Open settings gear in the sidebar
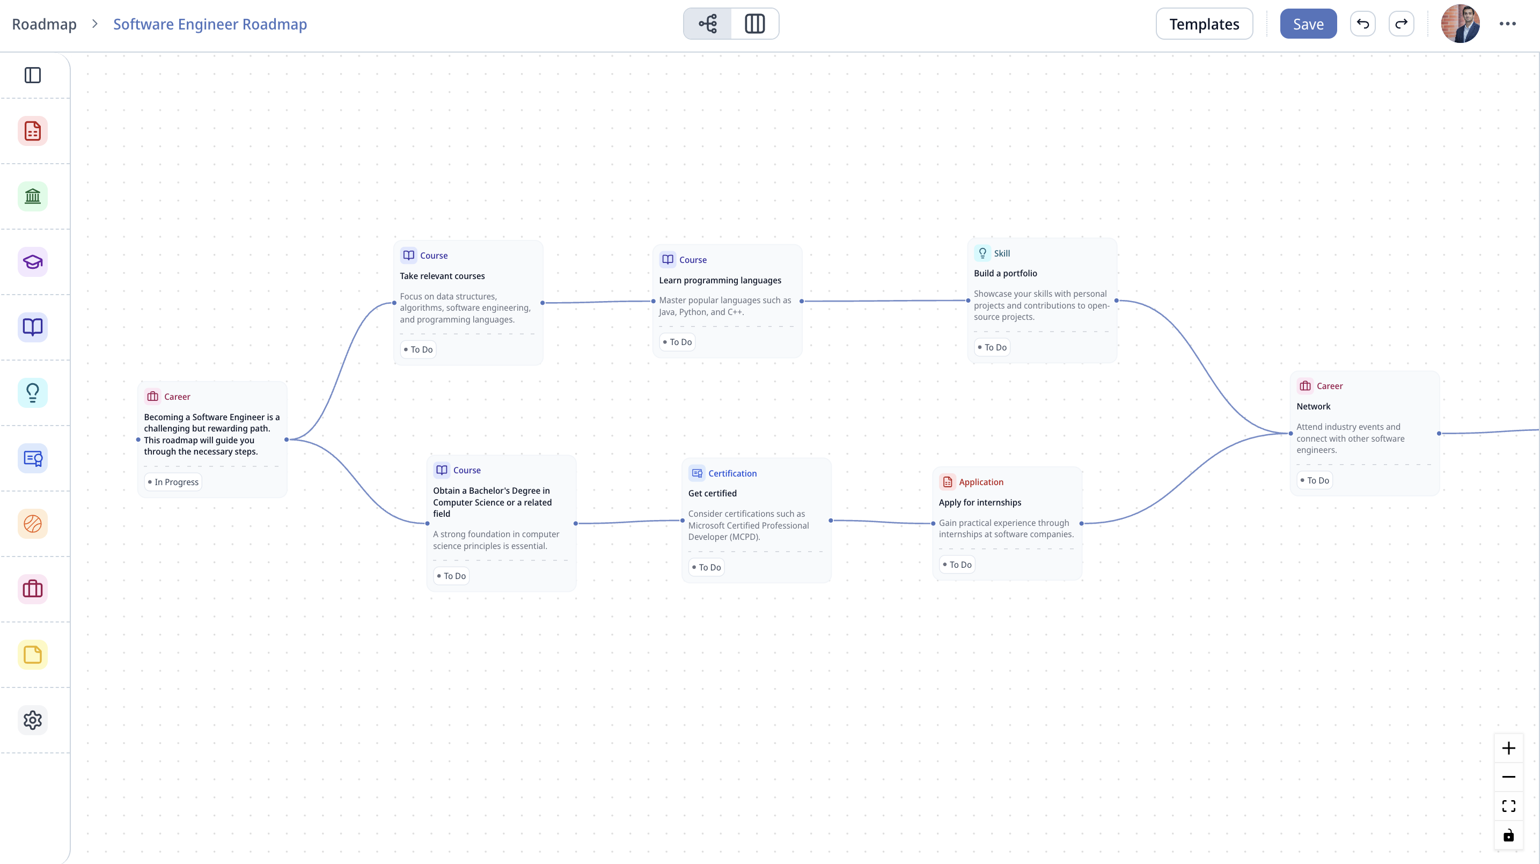 click(x=32, y=720)
